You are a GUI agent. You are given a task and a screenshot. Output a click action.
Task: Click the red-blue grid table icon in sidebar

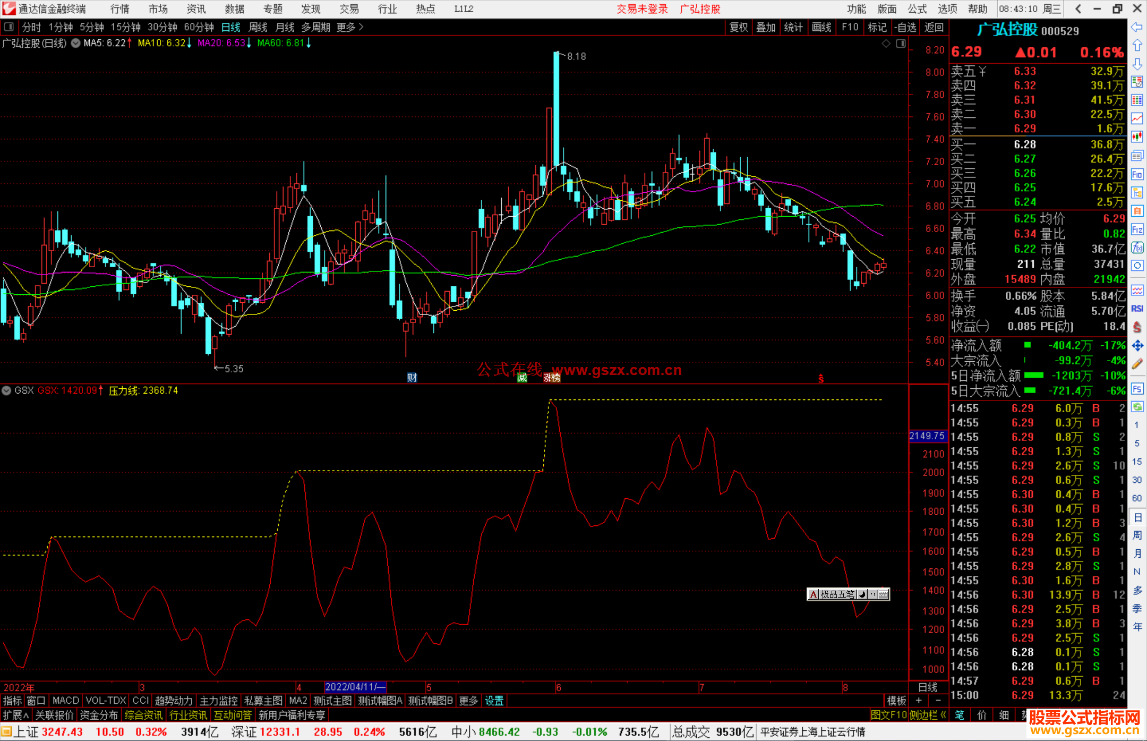(1137, 100)
